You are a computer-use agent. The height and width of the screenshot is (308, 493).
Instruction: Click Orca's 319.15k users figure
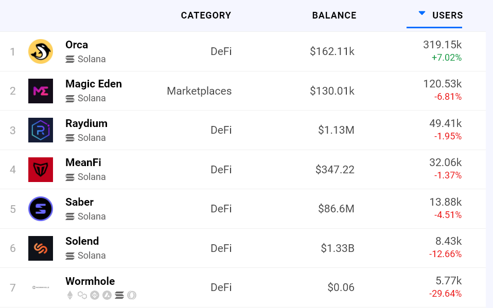(x=442, y=45)
